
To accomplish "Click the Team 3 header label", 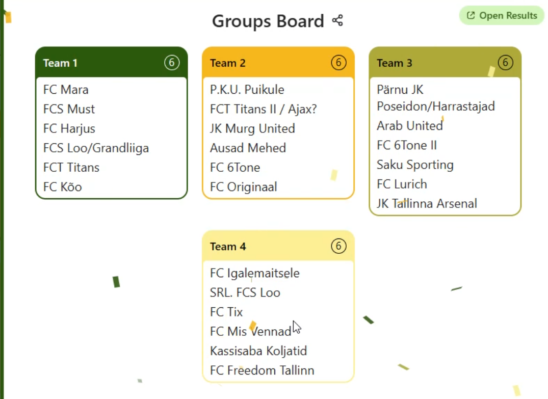I will (x=395, y=63).
